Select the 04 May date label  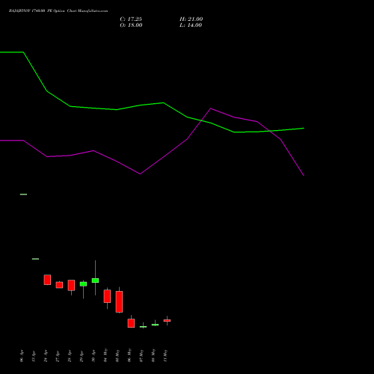coord(105,355)
